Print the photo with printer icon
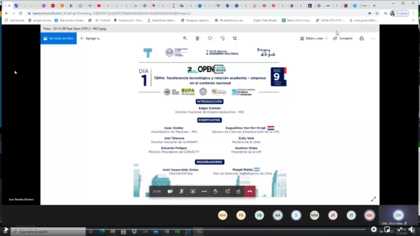Image resolution: width=420 pixels, height=236 pixels. tap(361, 39)
